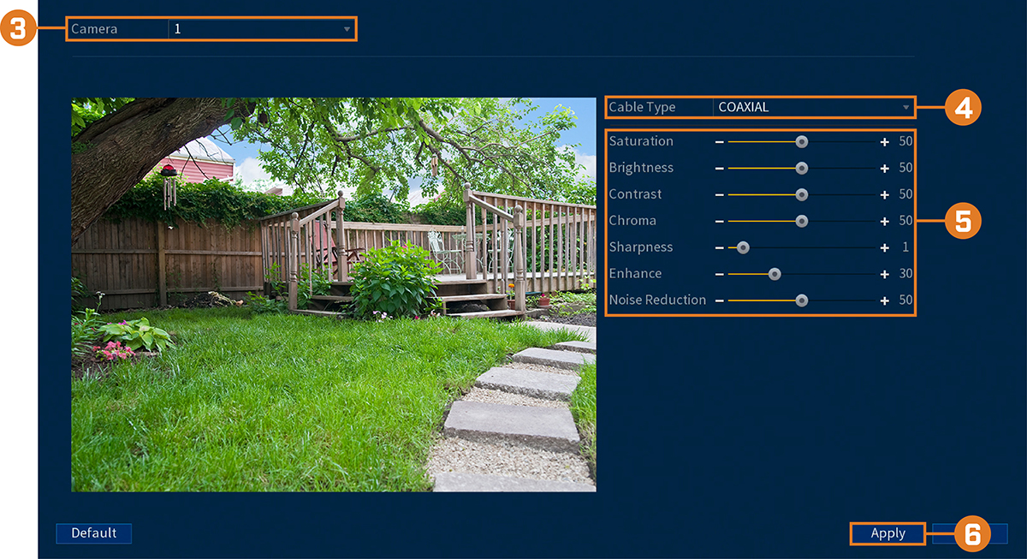Decrease Chroma with the minus icon

click(x=720, y=221)
